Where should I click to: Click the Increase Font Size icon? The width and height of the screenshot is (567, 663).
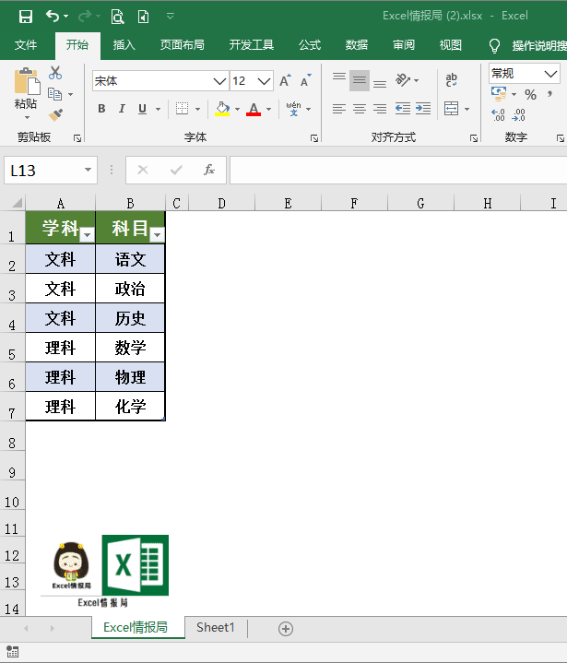(x=285, y=81)
